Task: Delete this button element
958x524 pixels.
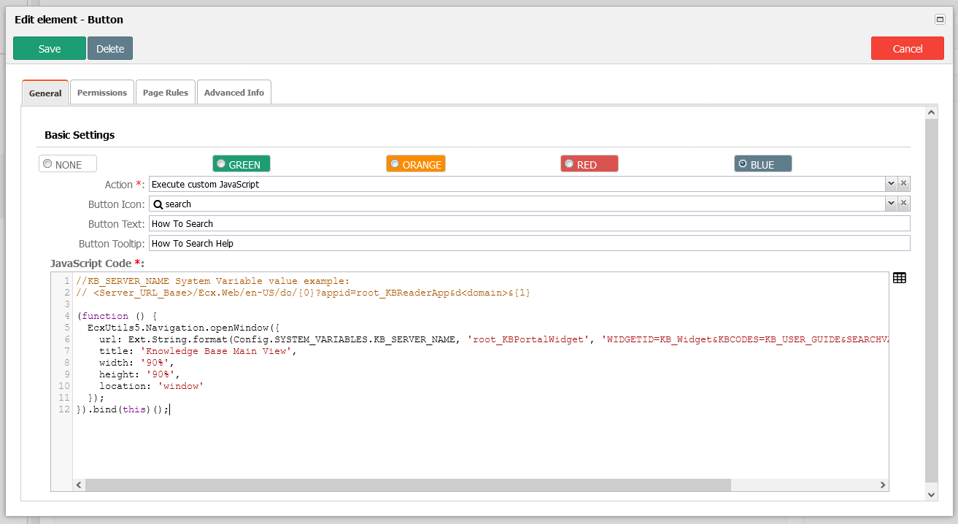Action: click(110, 48)
